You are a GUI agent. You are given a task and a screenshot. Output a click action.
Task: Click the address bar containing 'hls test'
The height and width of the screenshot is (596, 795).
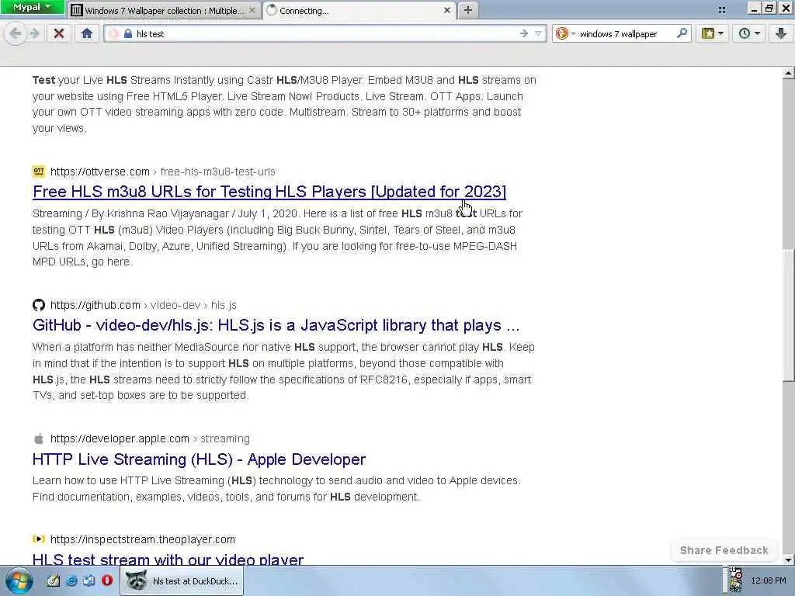(x=325, y=34)
